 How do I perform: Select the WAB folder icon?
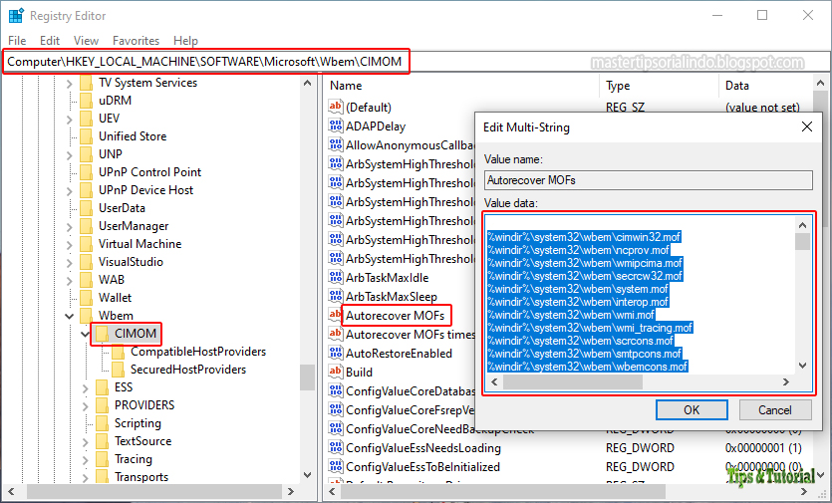pyautogui.click(x=86, y=280)
